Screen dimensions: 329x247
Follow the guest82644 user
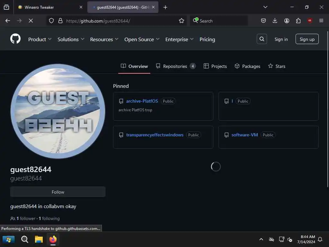[58, 192]
